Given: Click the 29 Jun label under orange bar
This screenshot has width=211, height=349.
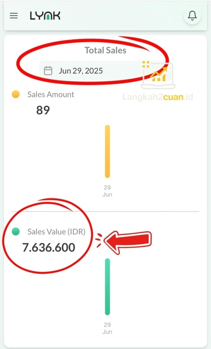Looking at the screenshot, I should point(107,191).
